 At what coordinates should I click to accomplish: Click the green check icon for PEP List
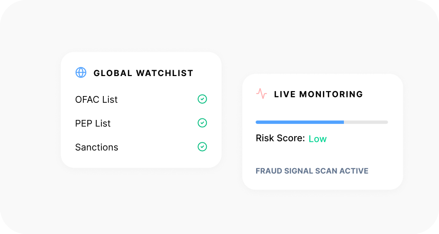click(x=202, y=123)
